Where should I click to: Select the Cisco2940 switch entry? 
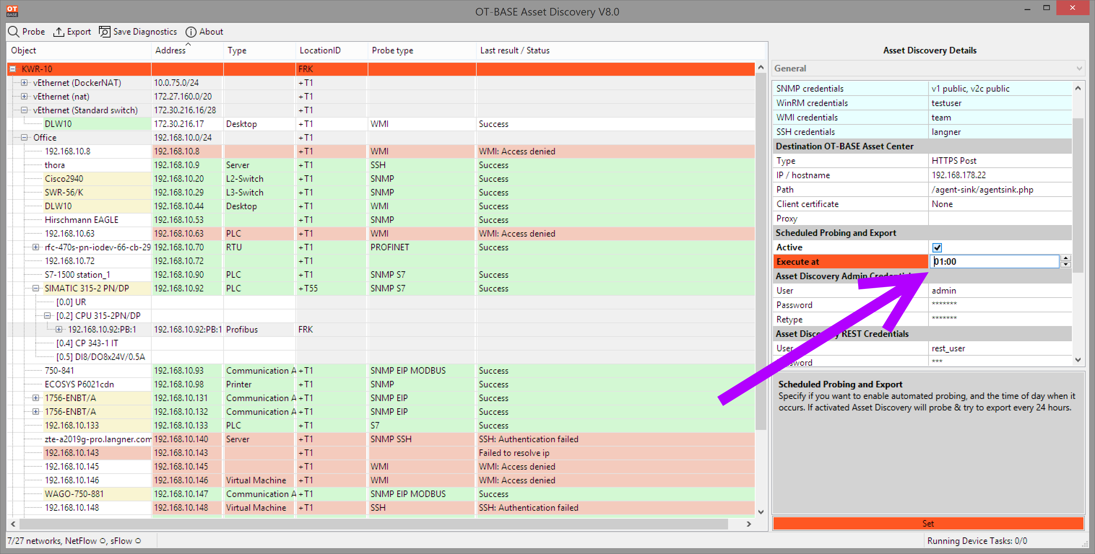[64, 179]
